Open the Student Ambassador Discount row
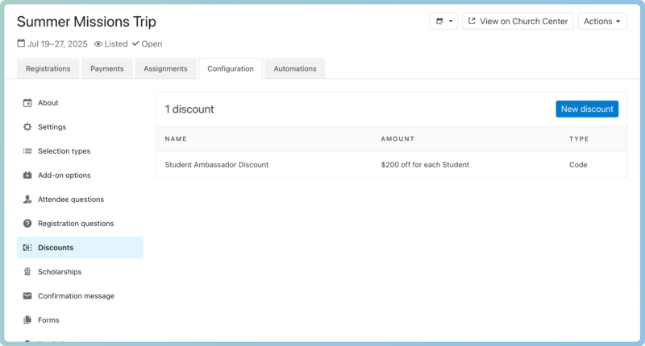 coord(392,165)
